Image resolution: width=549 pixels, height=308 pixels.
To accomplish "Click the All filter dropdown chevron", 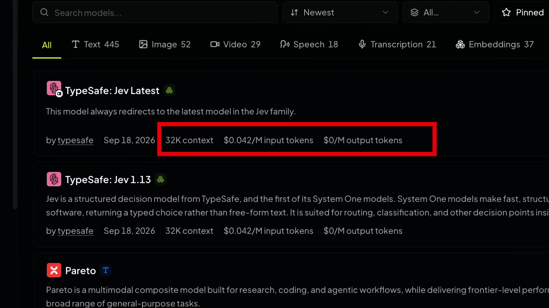I will point(477,12).
